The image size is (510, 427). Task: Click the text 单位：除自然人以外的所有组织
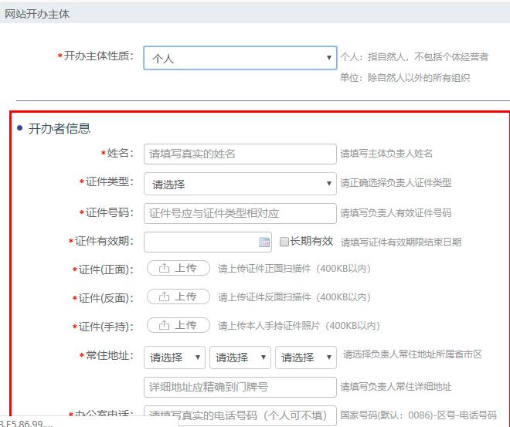point(405,78)
